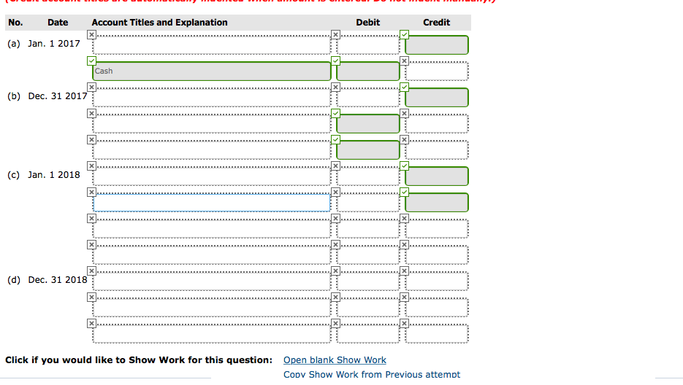
Task: Click the green check icon on the Cash row debit field
Action: click(335, 61)
